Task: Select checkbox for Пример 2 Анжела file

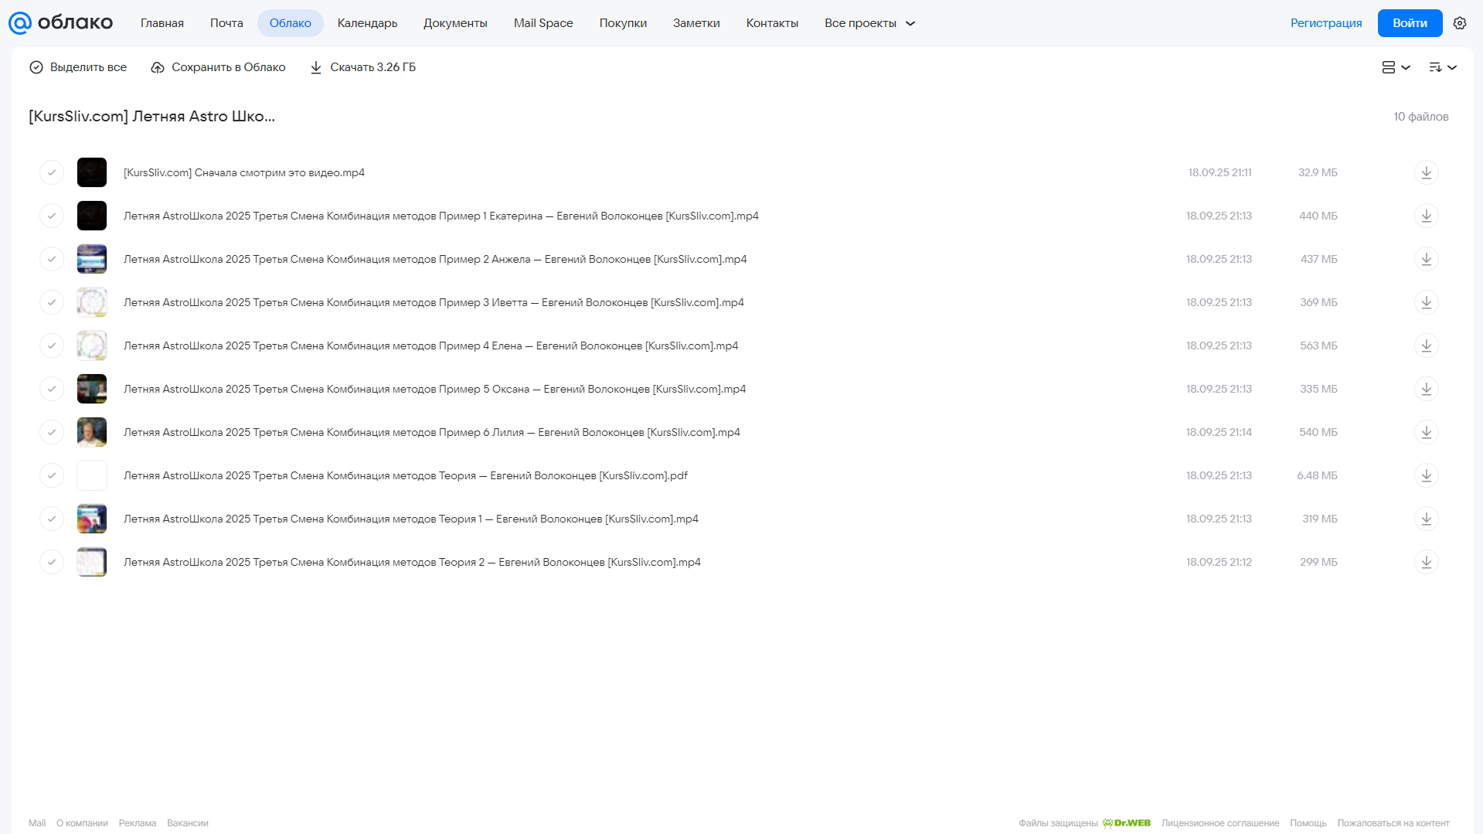Action: [x=52, y=259]
